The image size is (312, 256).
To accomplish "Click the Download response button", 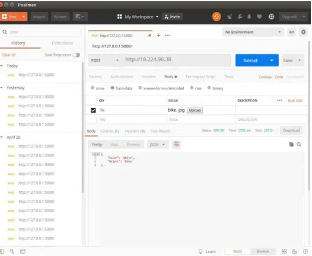I will click(x=291, y=130).
